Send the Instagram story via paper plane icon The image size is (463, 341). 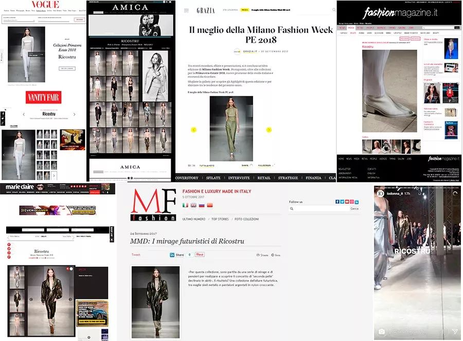pos(455,332)
